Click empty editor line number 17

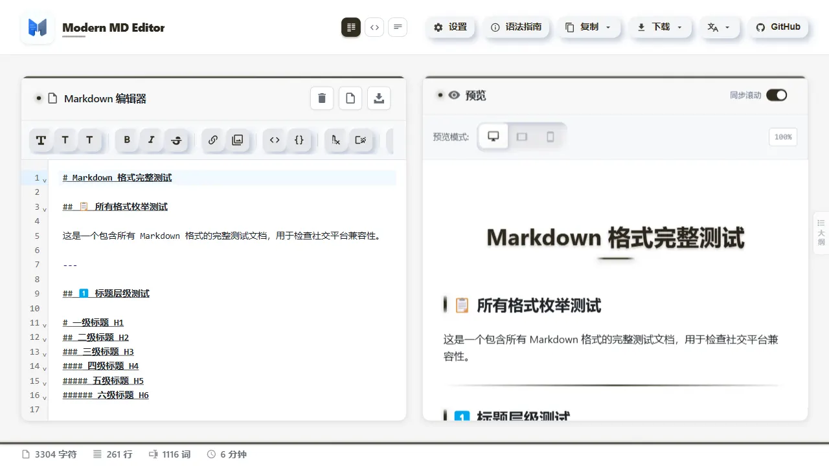point(35,409)
